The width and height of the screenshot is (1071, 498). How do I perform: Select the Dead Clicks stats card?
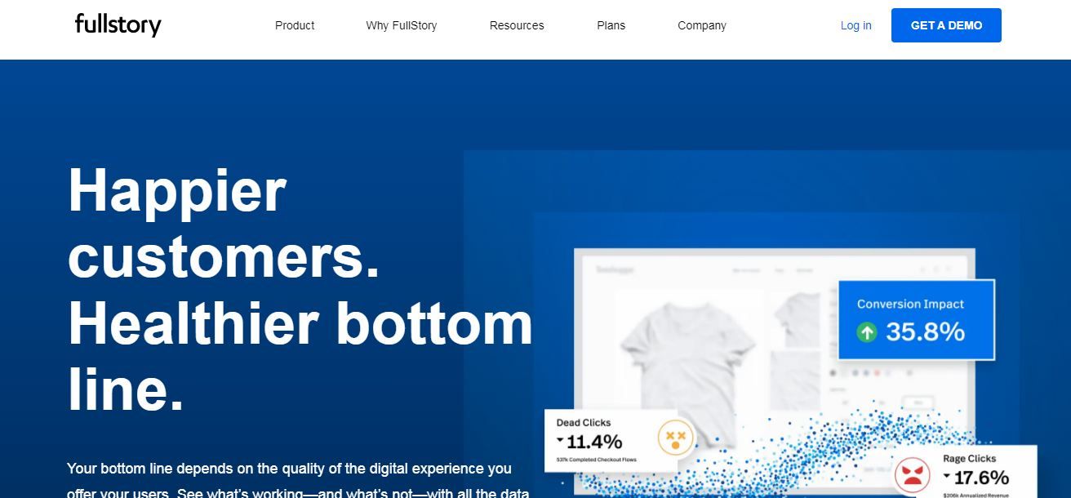pyautogui.click(x=611, y=441)
